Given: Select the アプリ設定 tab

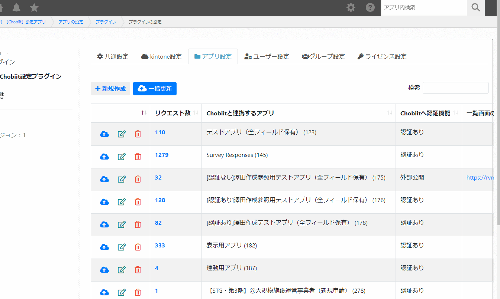Looking at the screenshot, I should point(213,56).
